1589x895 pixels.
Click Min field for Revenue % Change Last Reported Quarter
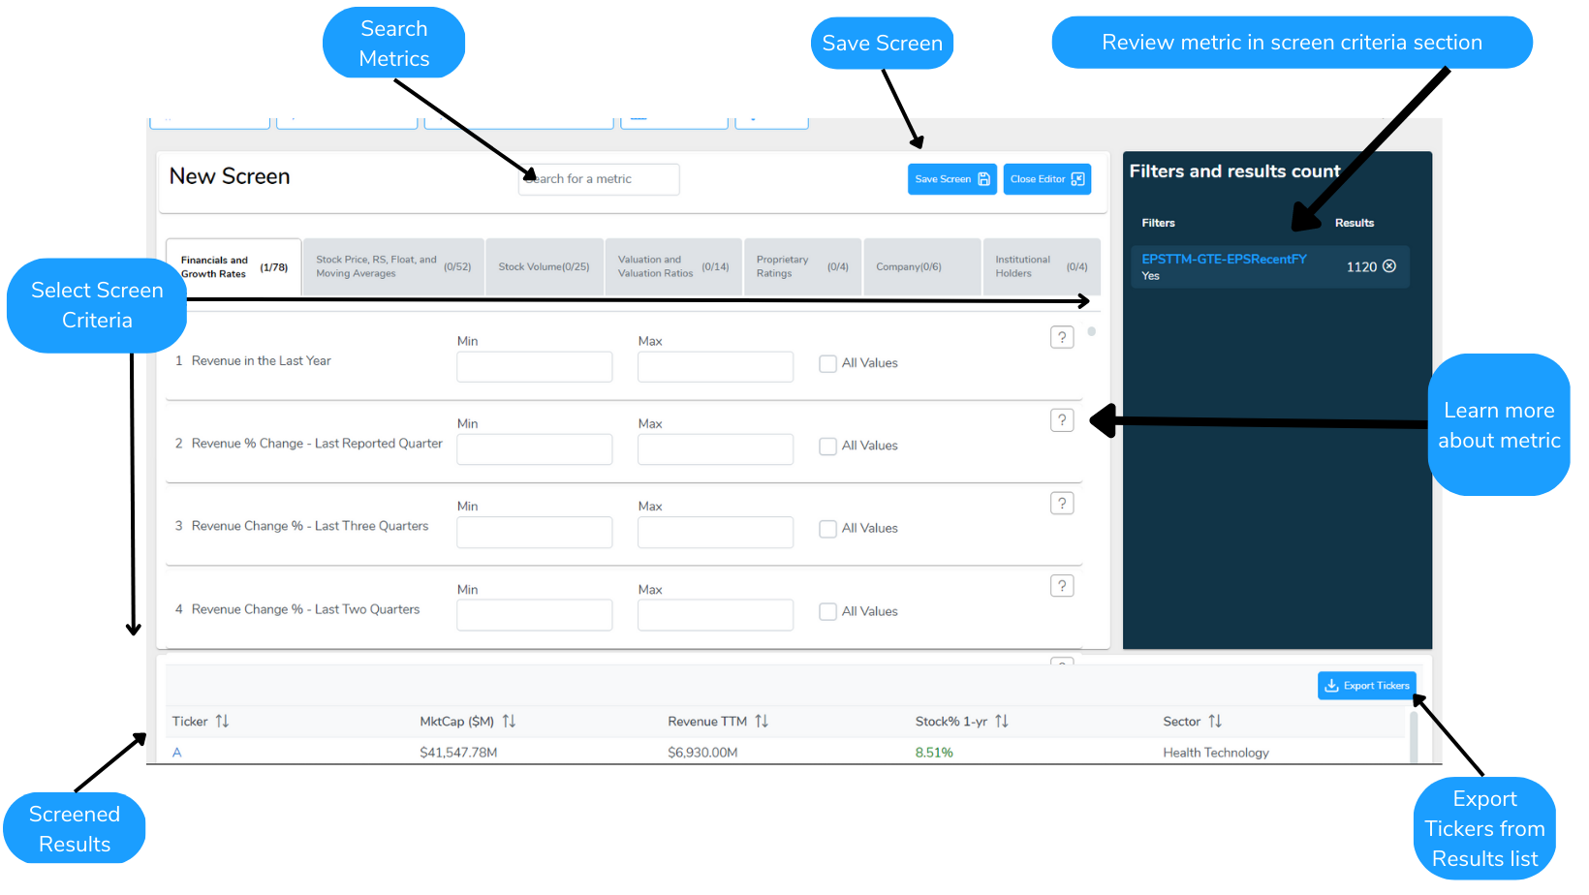pyautogui.click(x=535, y=449)
